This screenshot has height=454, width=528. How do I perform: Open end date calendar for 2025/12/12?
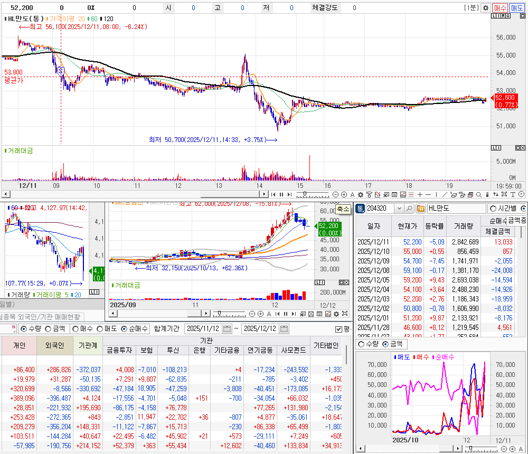click(x=284, y=329)
